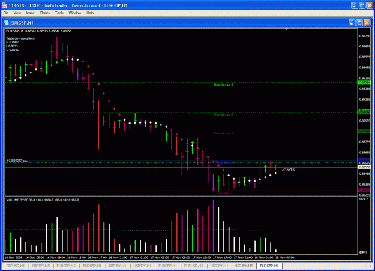The image size is (375, 271).
Task: Click the Resistance 2 level label
Action: 223,115
